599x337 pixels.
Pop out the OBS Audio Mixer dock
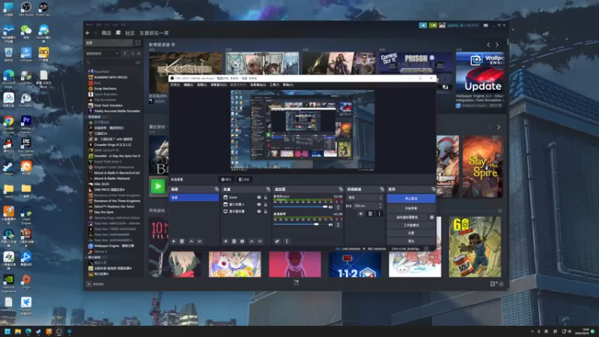pos(341,189)
